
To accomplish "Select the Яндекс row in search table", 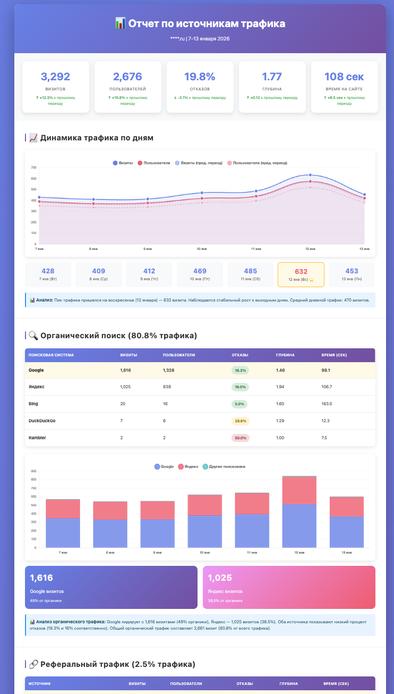I will tap(200, 387).
